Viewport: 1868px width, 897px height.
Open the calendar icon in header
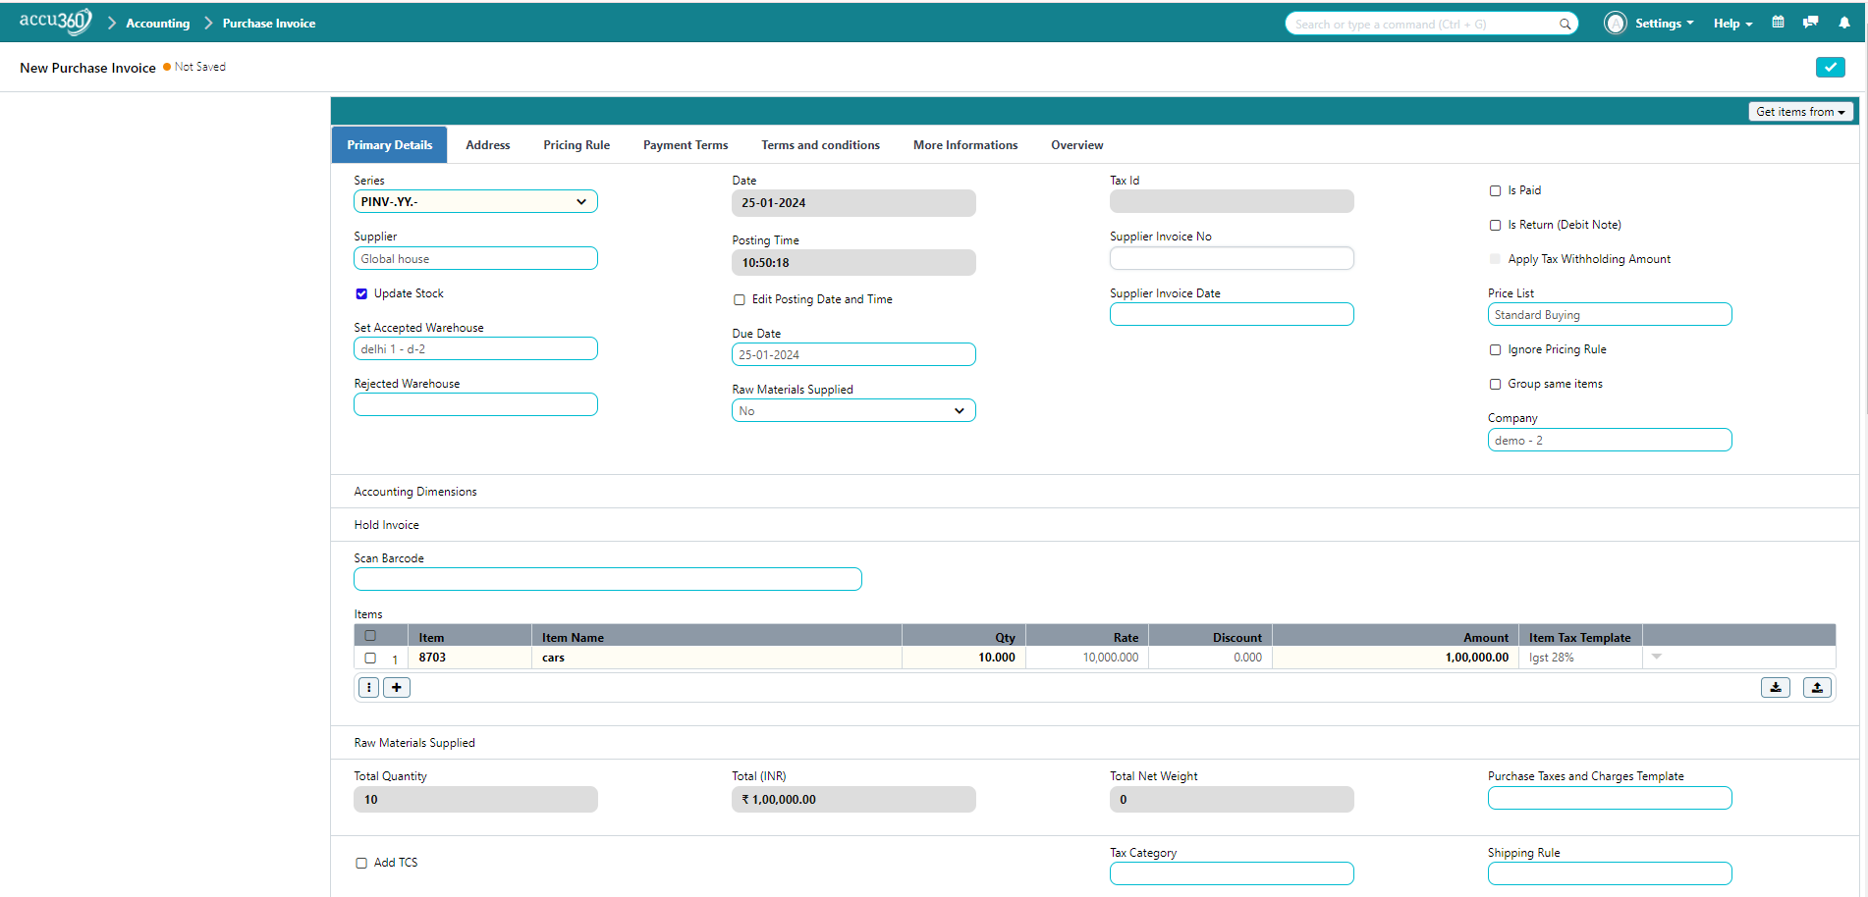[1778, 22]
